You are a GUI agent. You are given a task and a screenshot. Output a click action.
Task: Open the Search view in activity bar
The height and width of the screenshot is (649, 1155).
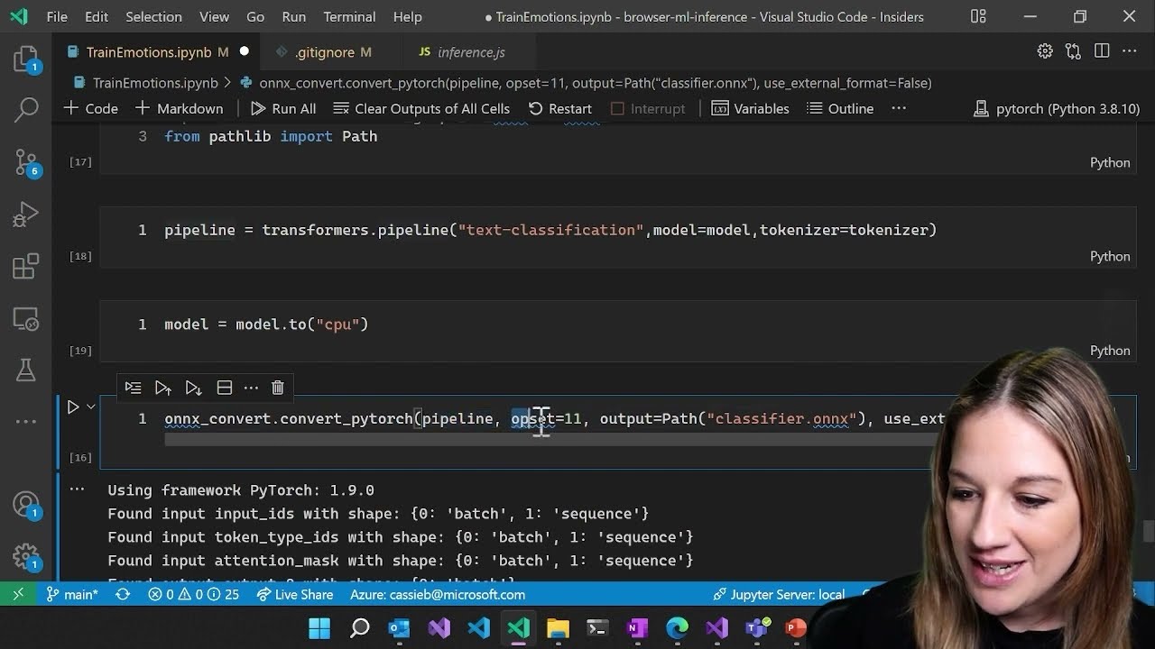(26, 110)
